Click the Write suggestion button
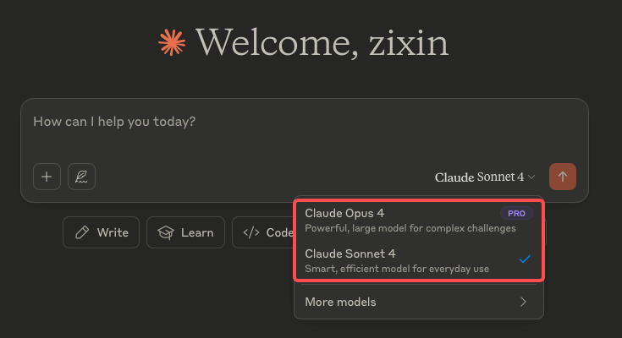The height and width of the screenshot is (338, 622). click(x=101, y=232)
